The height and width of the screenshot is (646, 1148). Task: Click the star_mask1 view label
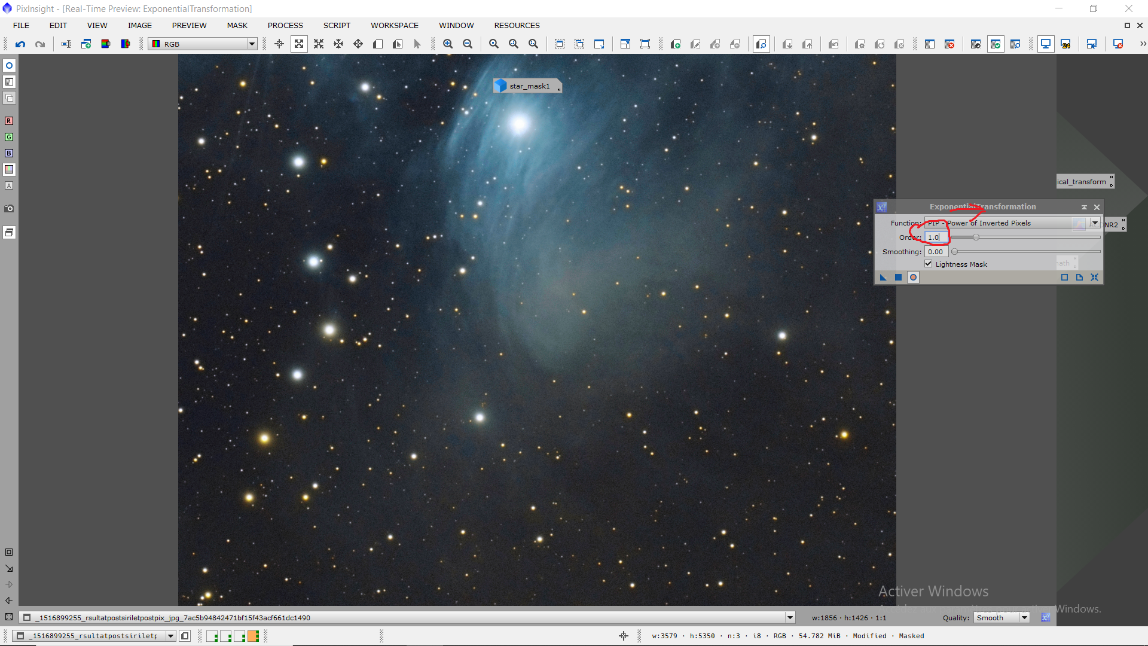(x=529, y=86)
